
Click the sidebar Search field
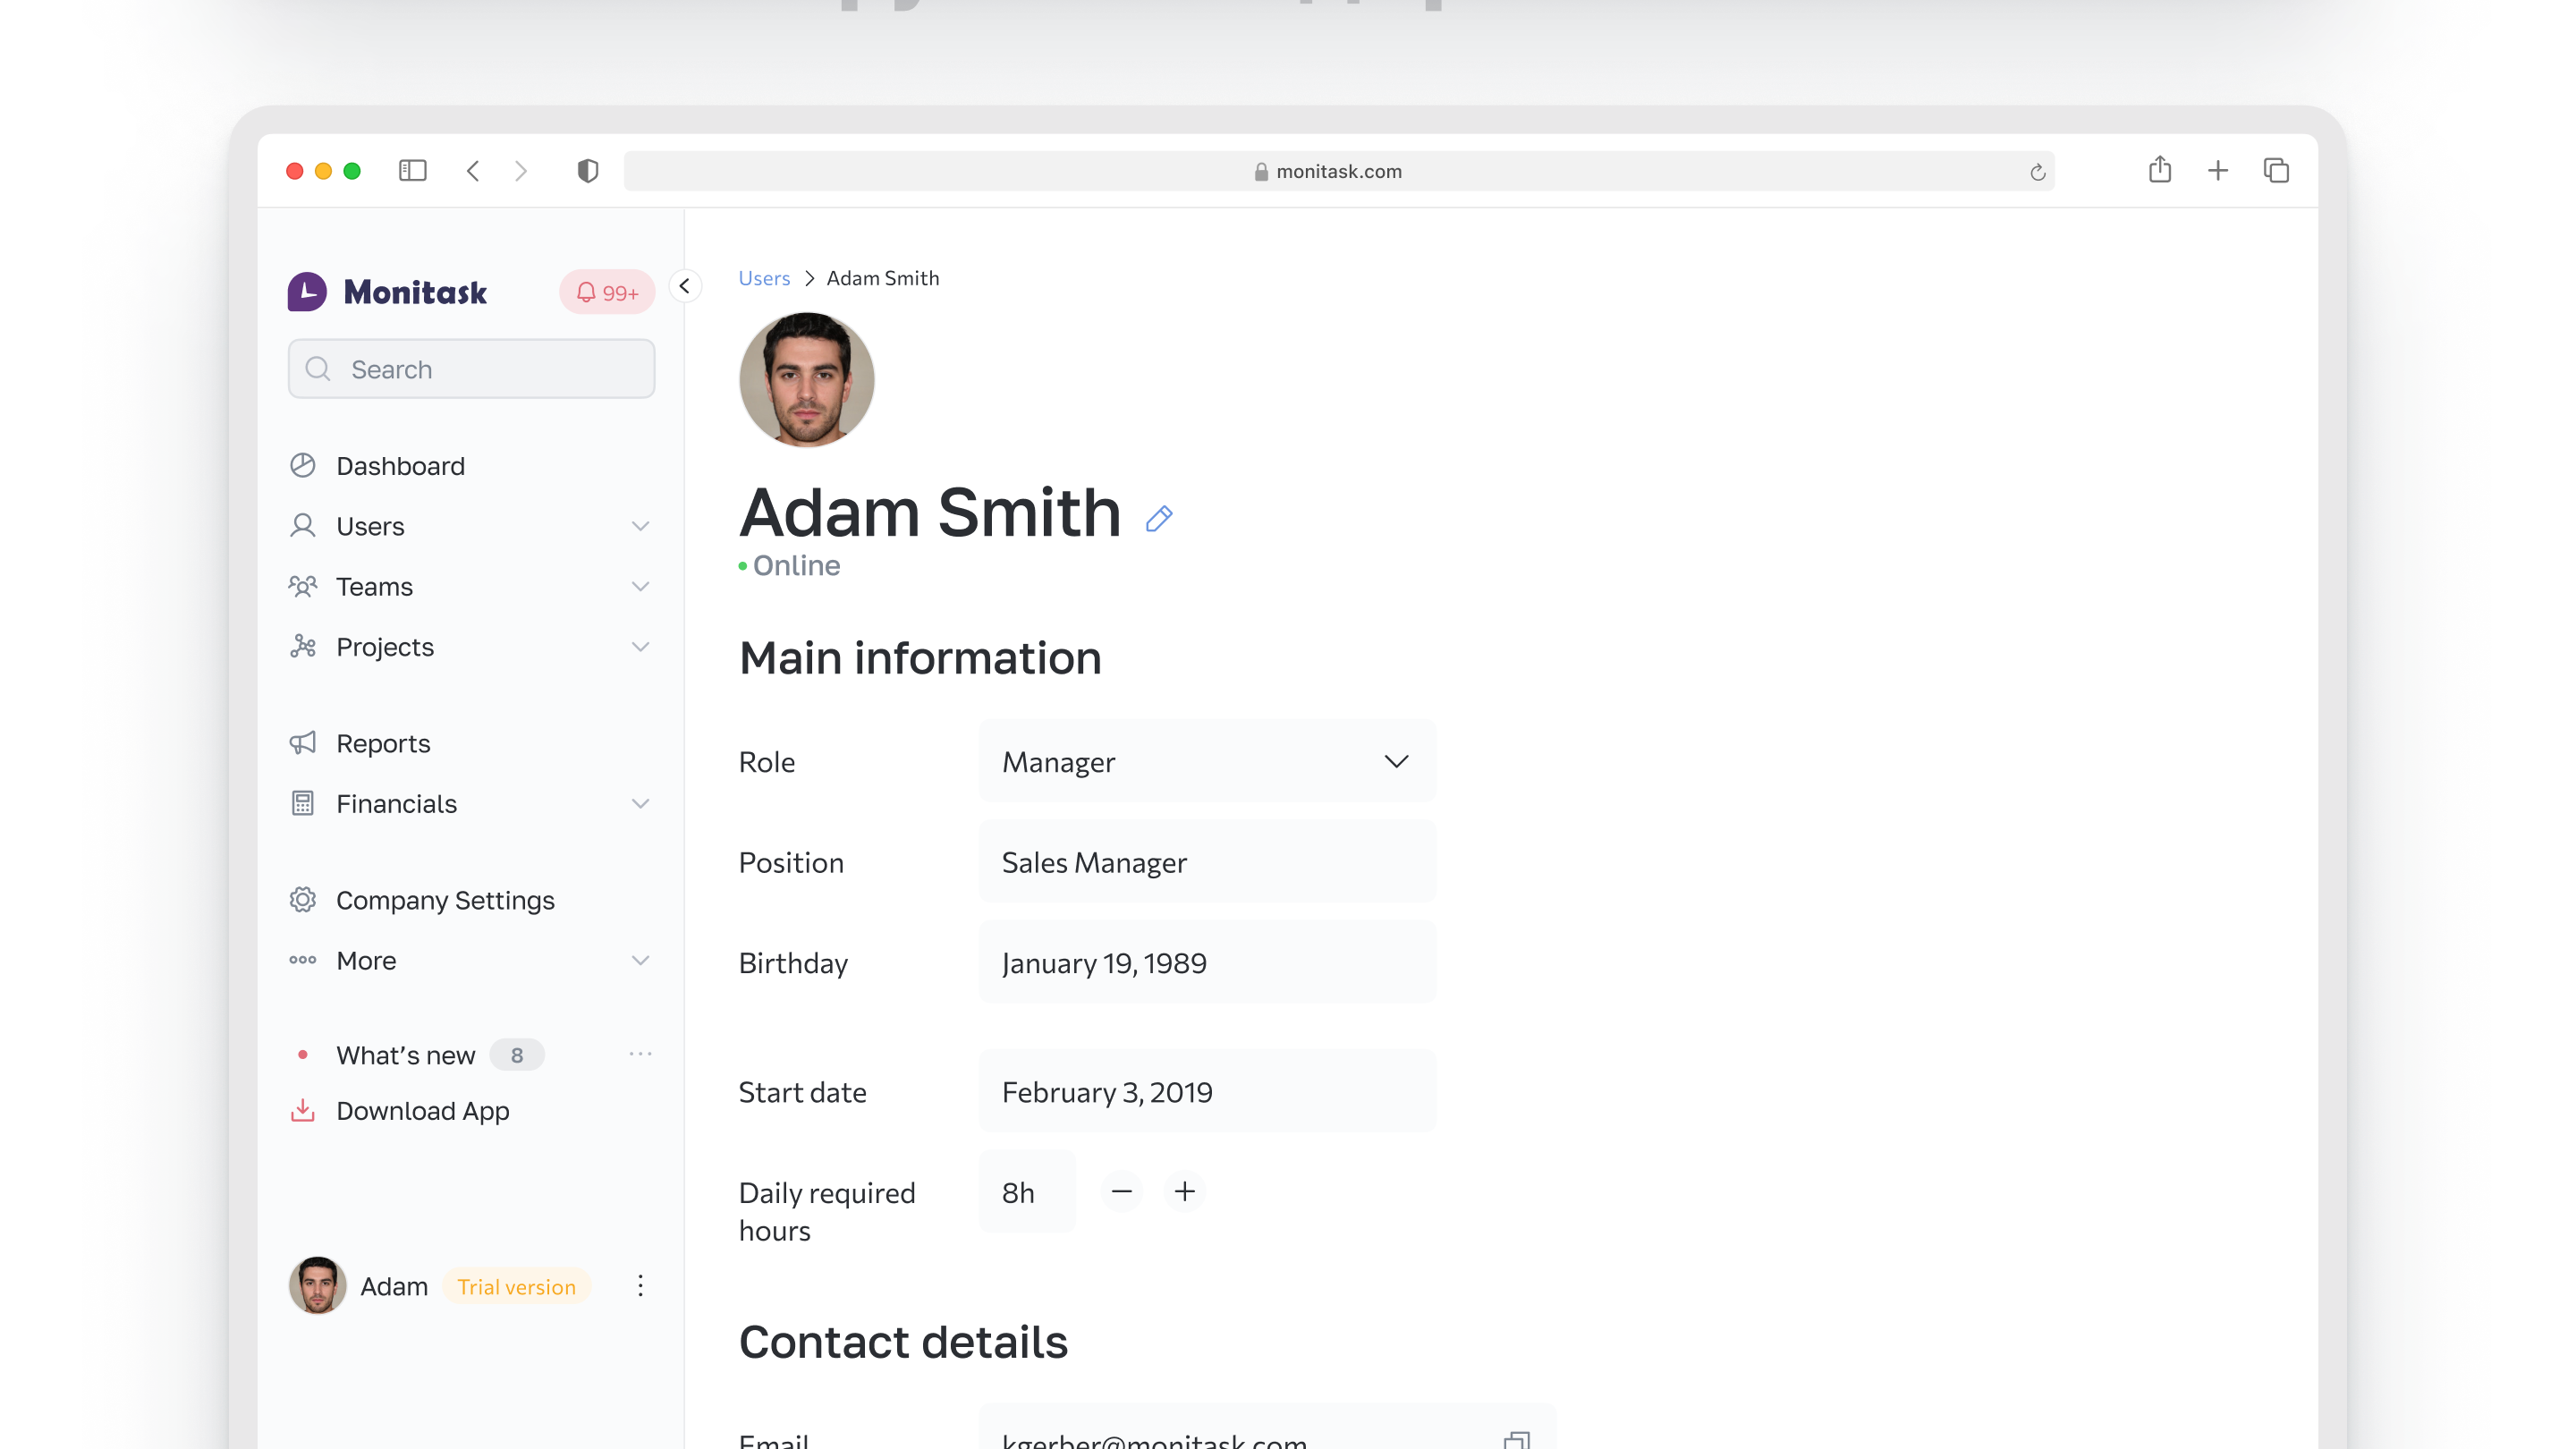click(472, 369)
